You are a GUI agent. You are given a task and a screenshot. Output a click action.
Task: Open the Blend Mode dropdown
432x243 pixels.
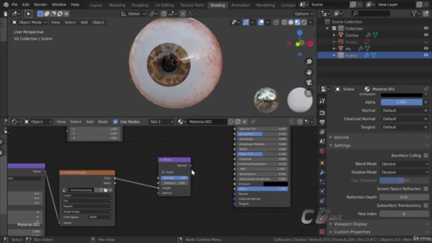pos(404,164)
